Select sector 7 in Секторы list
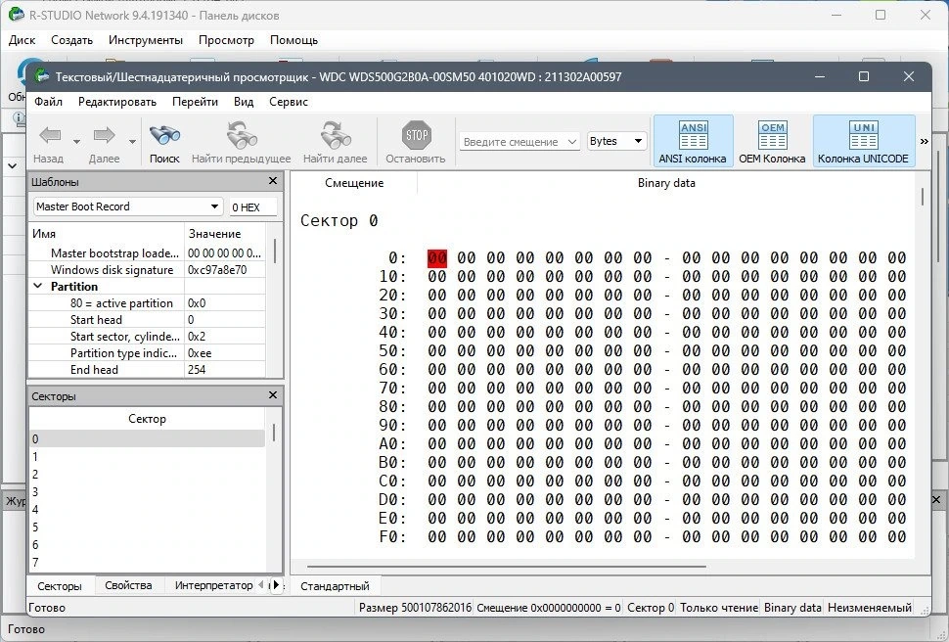Viewport: 949px width, 642px height. pyautogui.click(x=147, y=562)
